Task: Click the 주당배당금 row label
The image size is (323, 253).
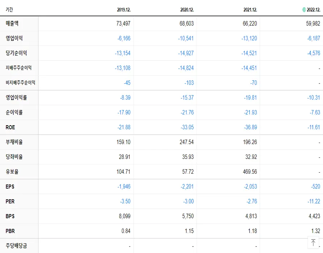Action: point(16,246)
